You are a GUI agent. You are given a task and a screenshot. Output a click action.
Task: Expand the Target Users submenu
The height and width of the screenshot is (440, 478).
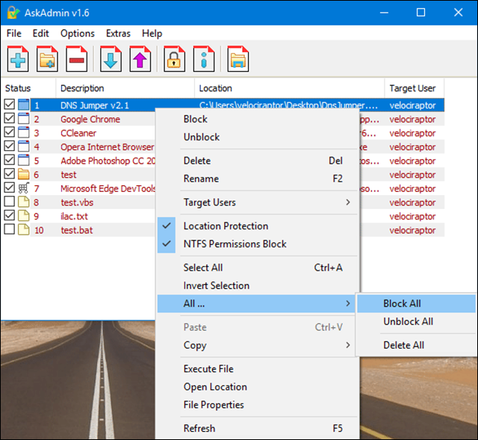(258, 202)
